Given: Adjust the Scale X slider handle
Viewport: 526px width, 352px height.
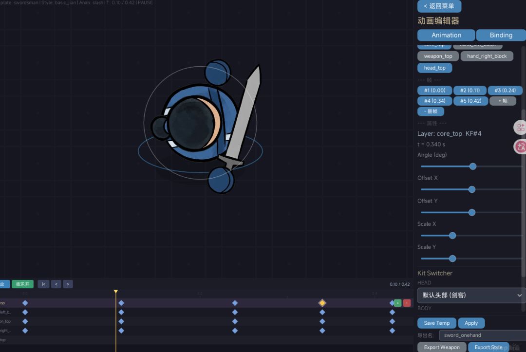Looking at the screenshot, I should pyautogui.click(x=452, y=236).
